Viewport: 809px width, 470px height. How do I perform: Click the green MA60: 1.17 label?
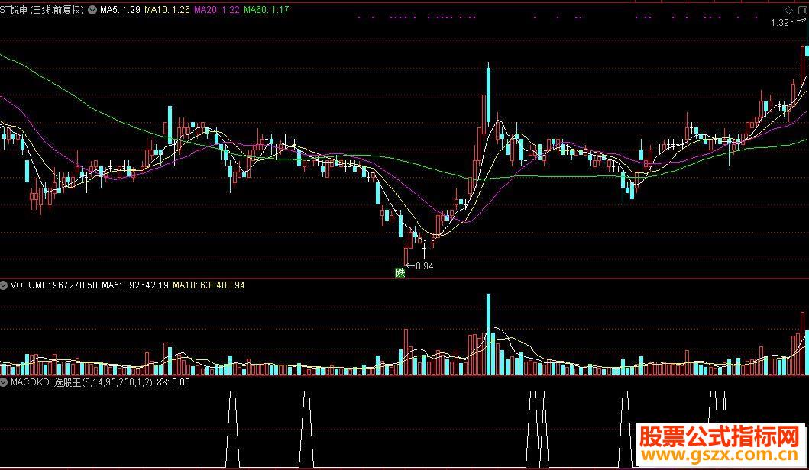point(266,10)
